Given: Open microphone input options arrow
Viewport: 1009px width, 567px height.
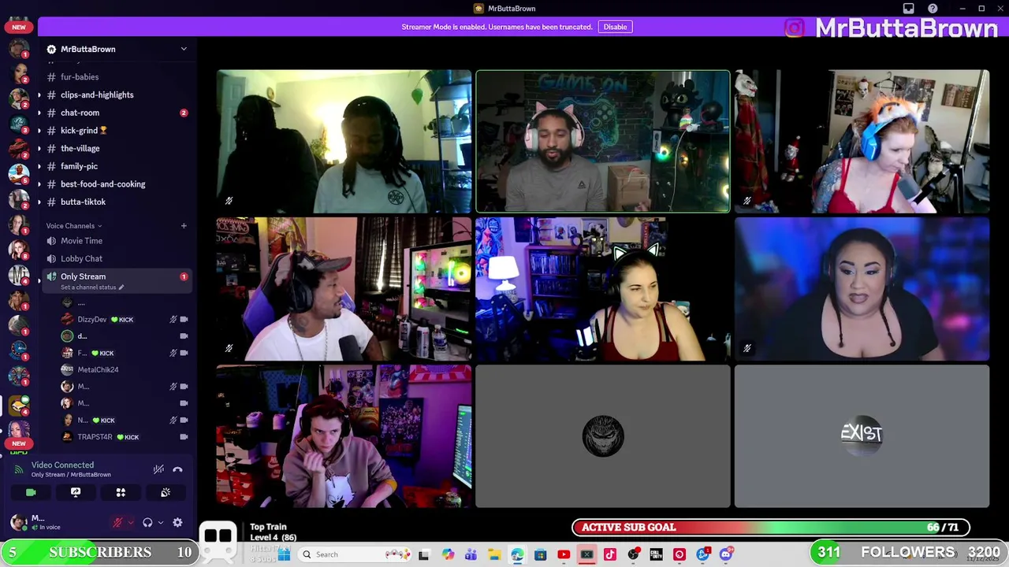Looking at the screenshot, I should (x=130, y=522).
